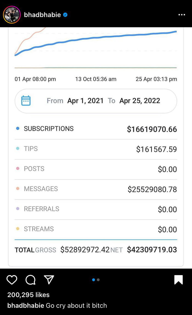Open the From date Apr 1, 2021
Viewport: 192px width, 315px height.
[85, 101]
